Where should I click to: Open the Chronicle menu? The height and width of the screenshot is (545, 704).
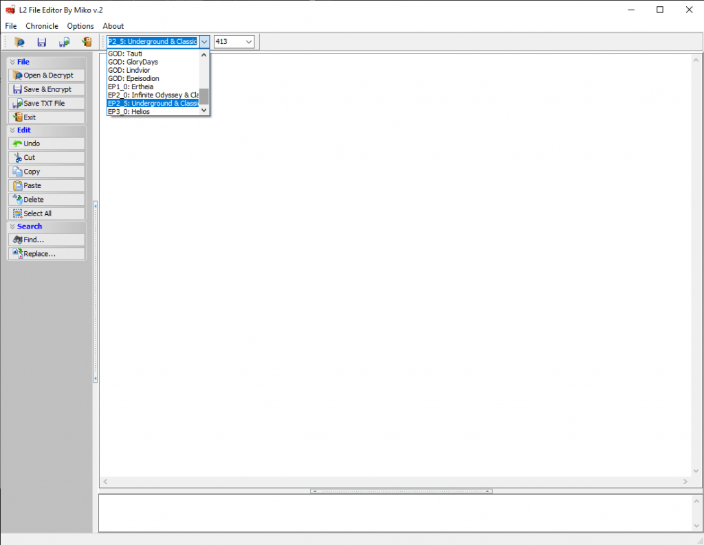tap(41, 25)
